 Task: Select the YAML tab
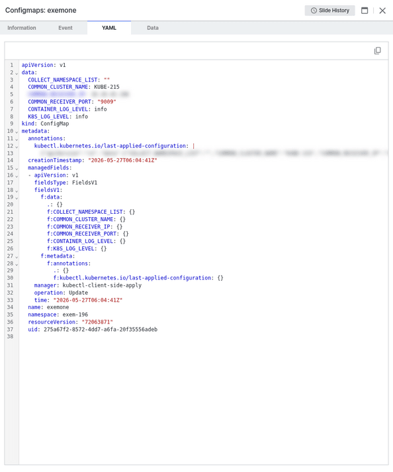109,28
